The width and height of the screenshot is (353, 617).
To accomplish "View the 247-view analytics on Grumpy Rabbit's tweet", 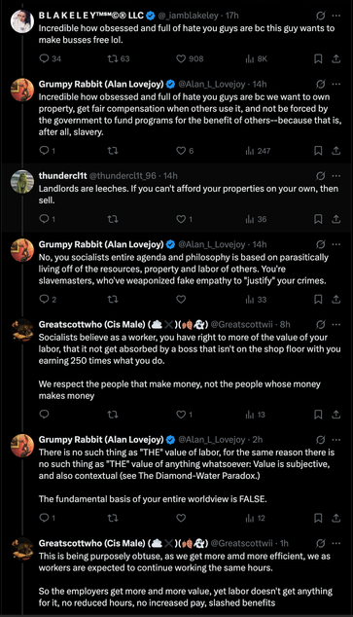I will (x=258, y=151).
